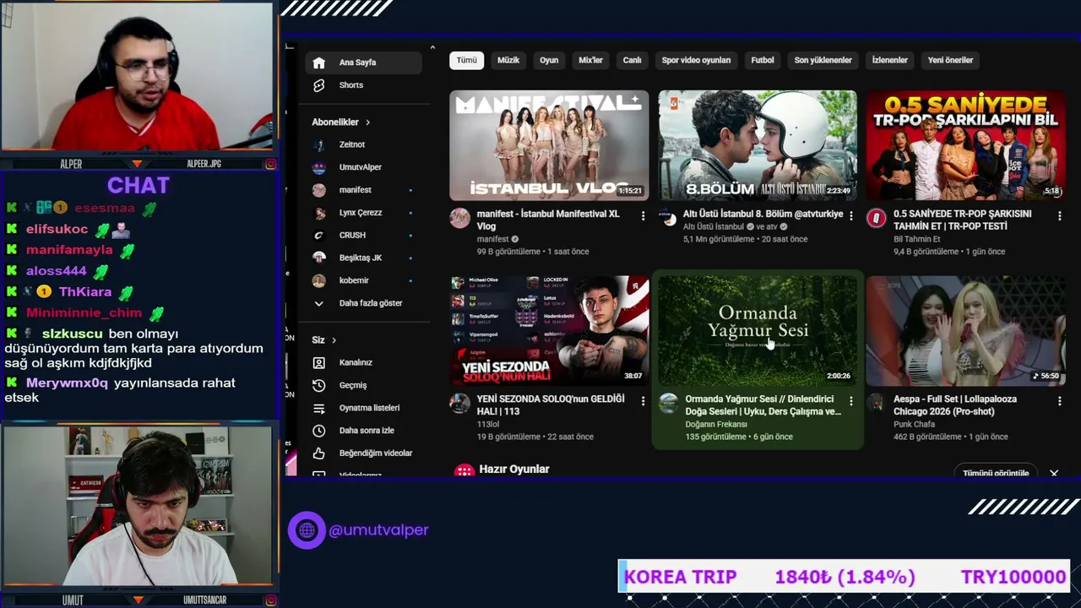Select the Son yüklenenler filter chip
Image resolution: width=1081 pixels, height=608 pixels.
coord(823,60)
